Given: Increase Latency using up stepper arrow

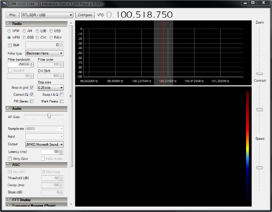Looking at the screenshot, I should (x=61, y=150).
